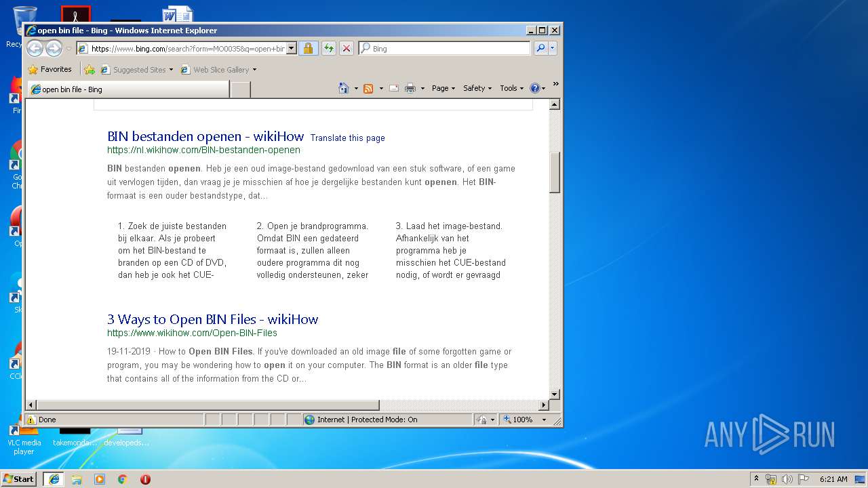Open the Page menu
Screen dimensions: 868x488
[443, 88]
